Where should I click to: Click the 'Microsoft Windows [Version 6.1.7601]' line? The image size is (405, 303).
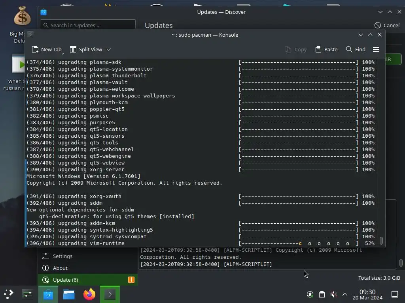click(x=83, y=176)
